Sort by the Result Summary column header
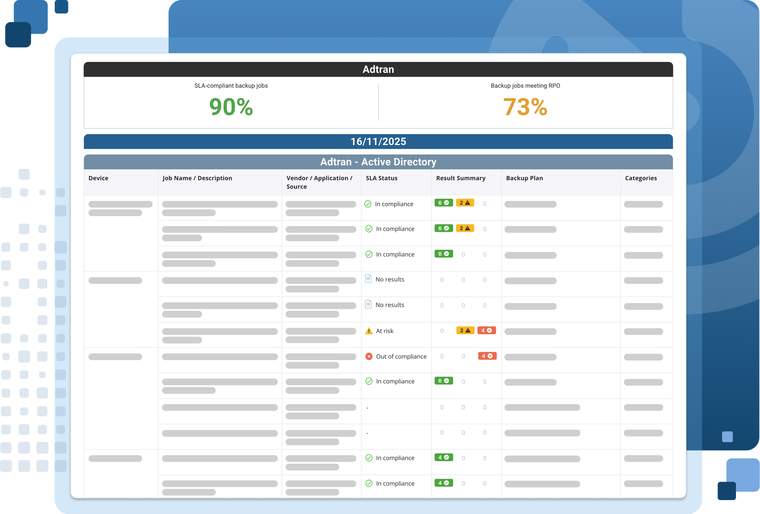Viewport: 760px width, 514px height. [x=460, y=178]
